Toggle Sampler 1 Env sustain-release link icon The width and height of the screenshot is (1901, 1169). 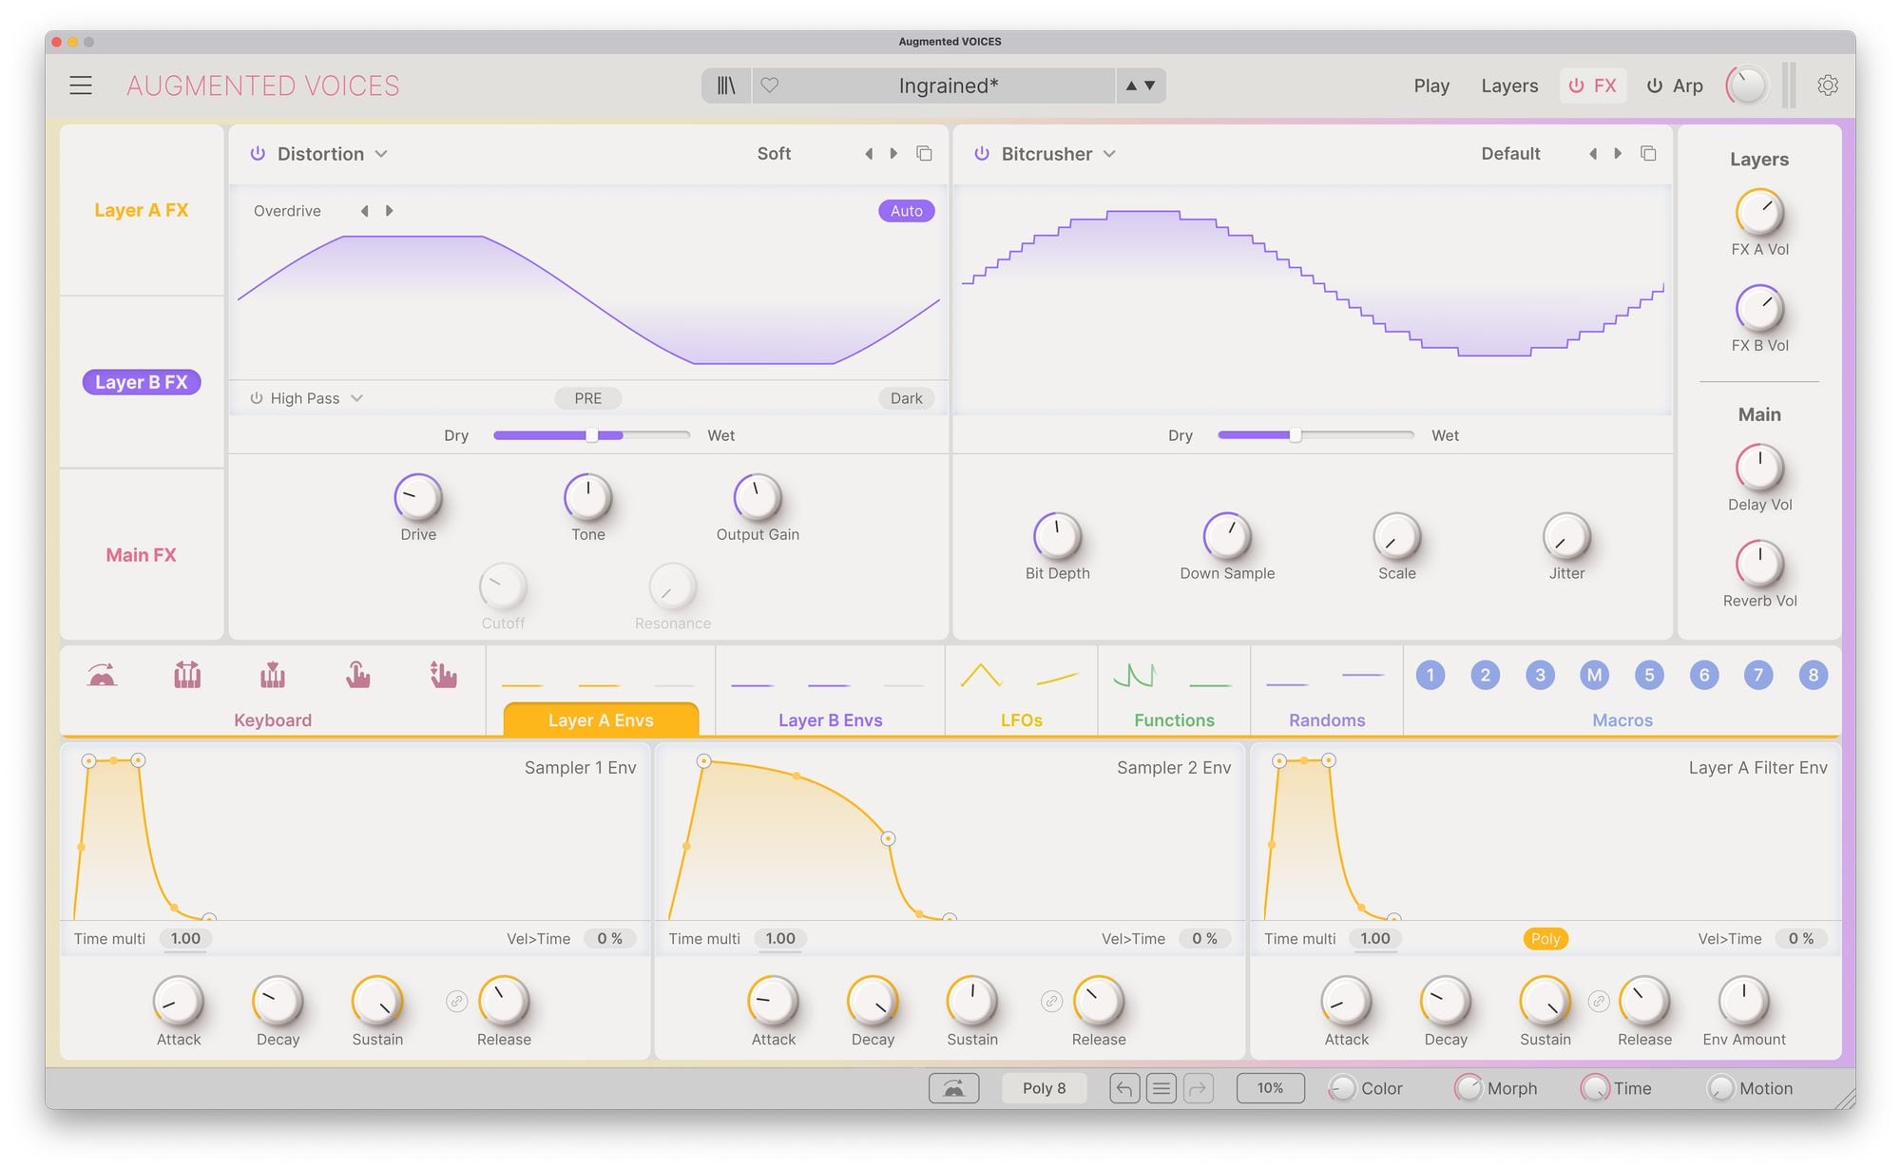point(457,1002)
